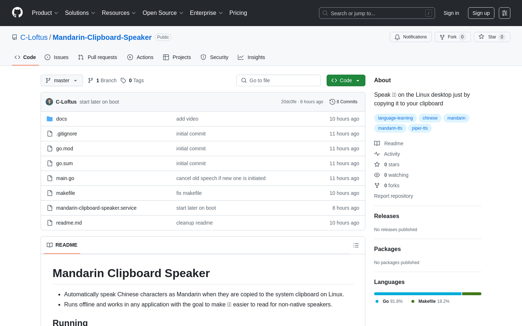Select the language-learning topic tag
The width and height of the screenshot is (522, 326).
click(x=395, y=118)
